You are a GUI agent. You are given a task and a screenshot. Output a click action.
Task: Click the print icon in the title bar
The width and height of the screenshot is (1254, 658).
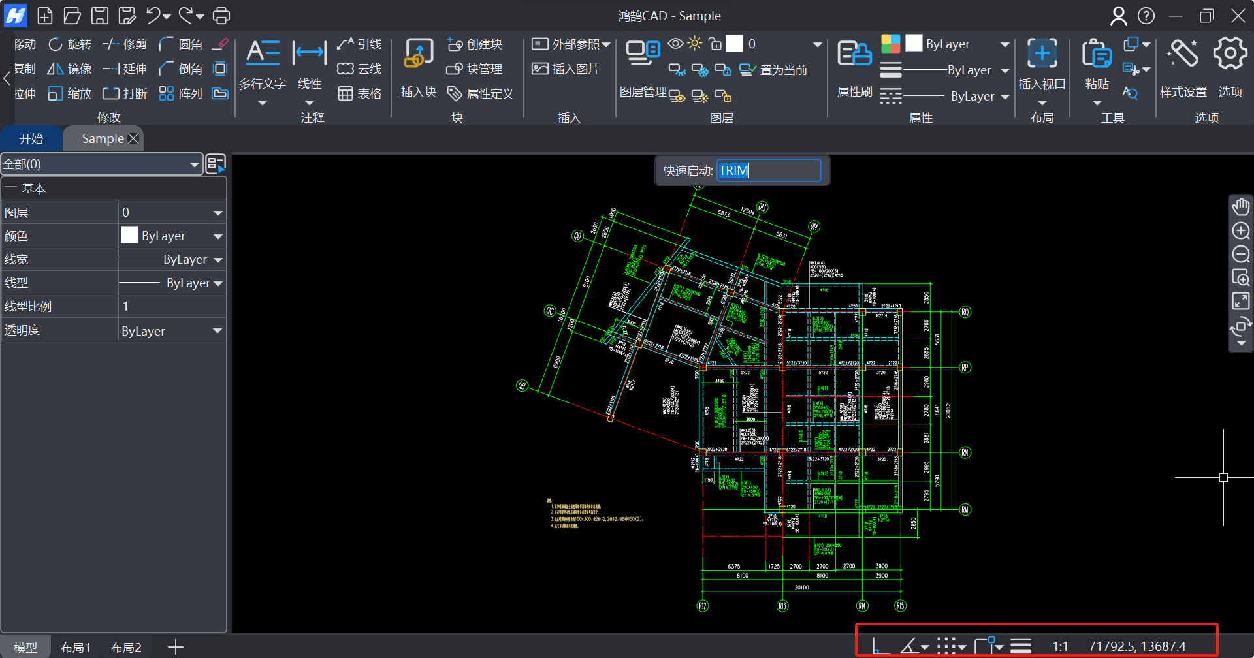[x=222, y=16]
